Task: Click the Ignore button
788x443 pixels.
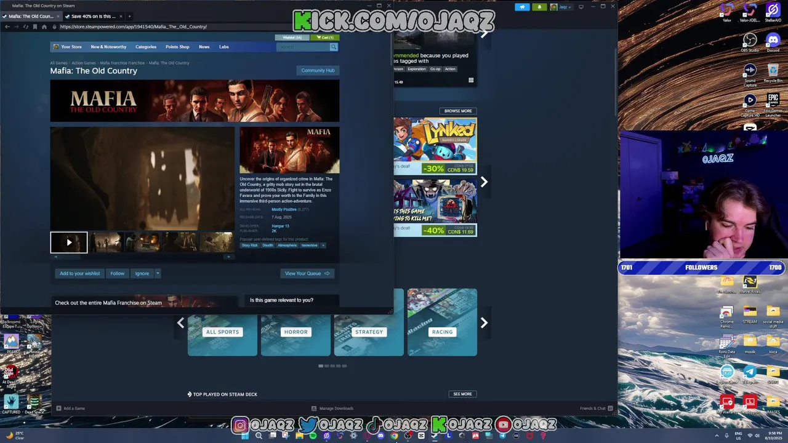Action: coord(142,273)
